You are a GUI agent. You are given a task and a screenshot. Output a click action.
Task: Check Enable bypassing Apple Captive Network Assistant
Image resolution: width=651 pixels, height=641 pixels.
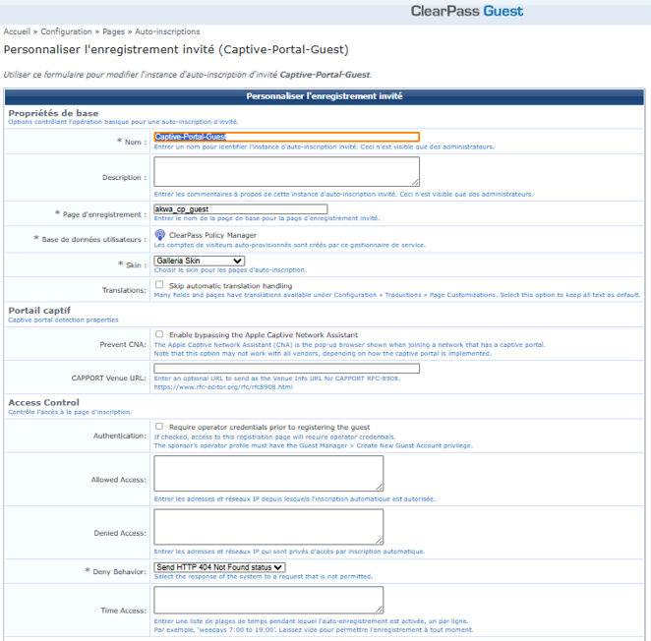(x=159, y=334)
